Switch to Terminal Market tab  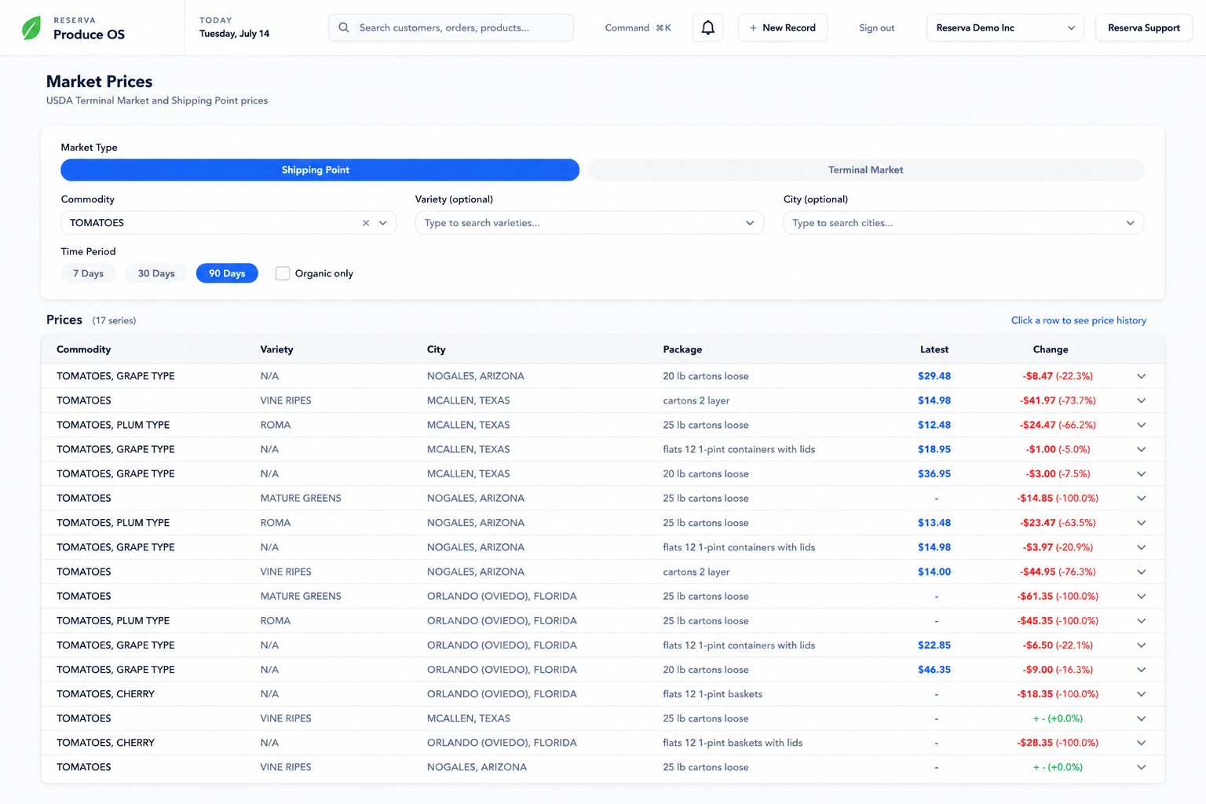866,170
